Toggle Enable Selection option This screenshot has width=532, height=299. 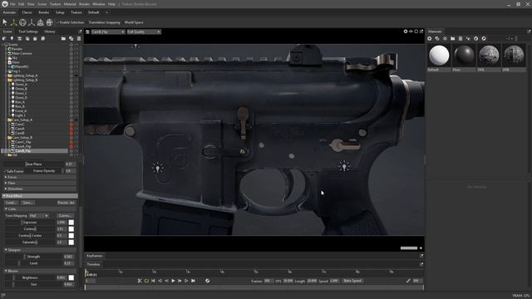[70, 22]
